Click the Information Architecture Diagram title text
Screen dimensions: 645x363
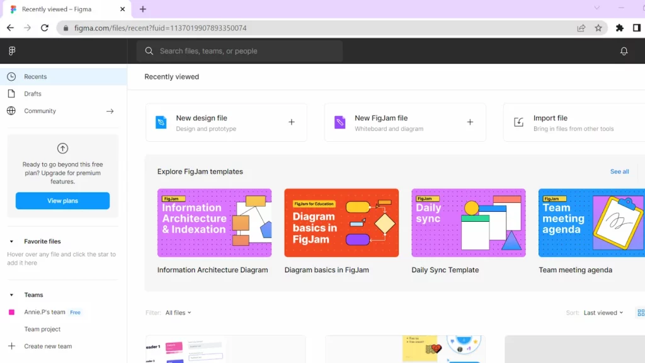coord(212,270)
